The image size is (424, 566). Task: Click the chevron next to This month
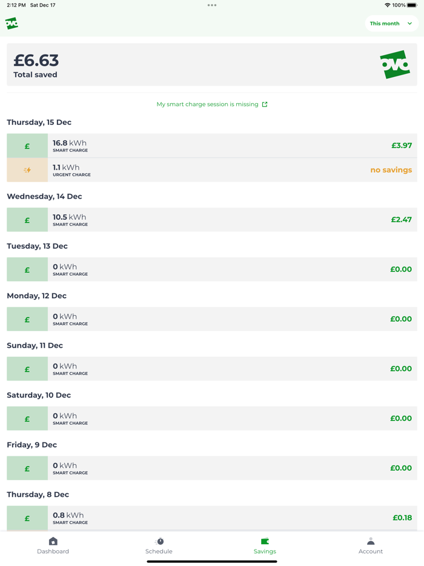point(410,24)
